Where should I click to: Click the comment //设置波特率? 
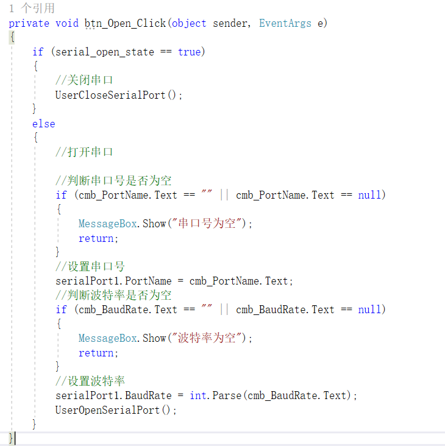click(x=90, y=381)
